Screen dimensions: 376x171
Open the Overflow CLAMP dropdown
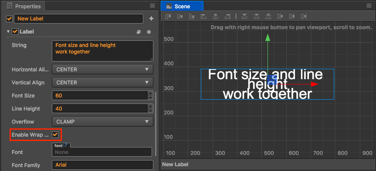pos(102,122)
